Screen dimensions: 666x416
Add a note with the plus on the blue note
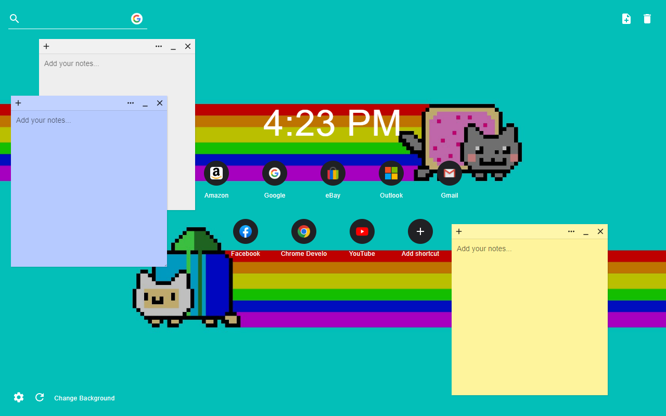click(x=18, y=103)
